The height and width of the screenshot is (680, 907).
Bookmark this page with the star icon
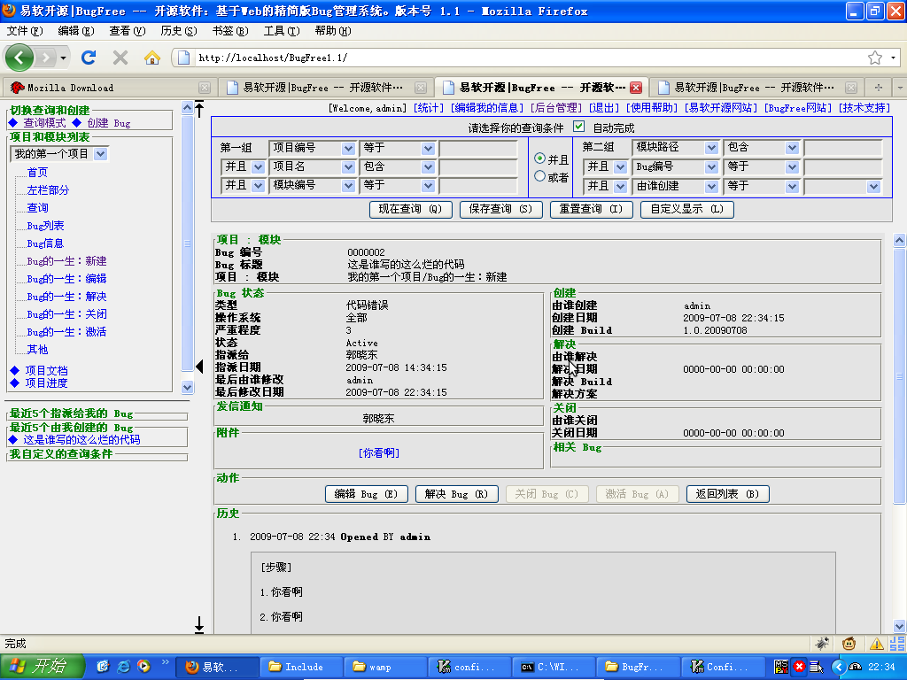(x=874, y=58)
